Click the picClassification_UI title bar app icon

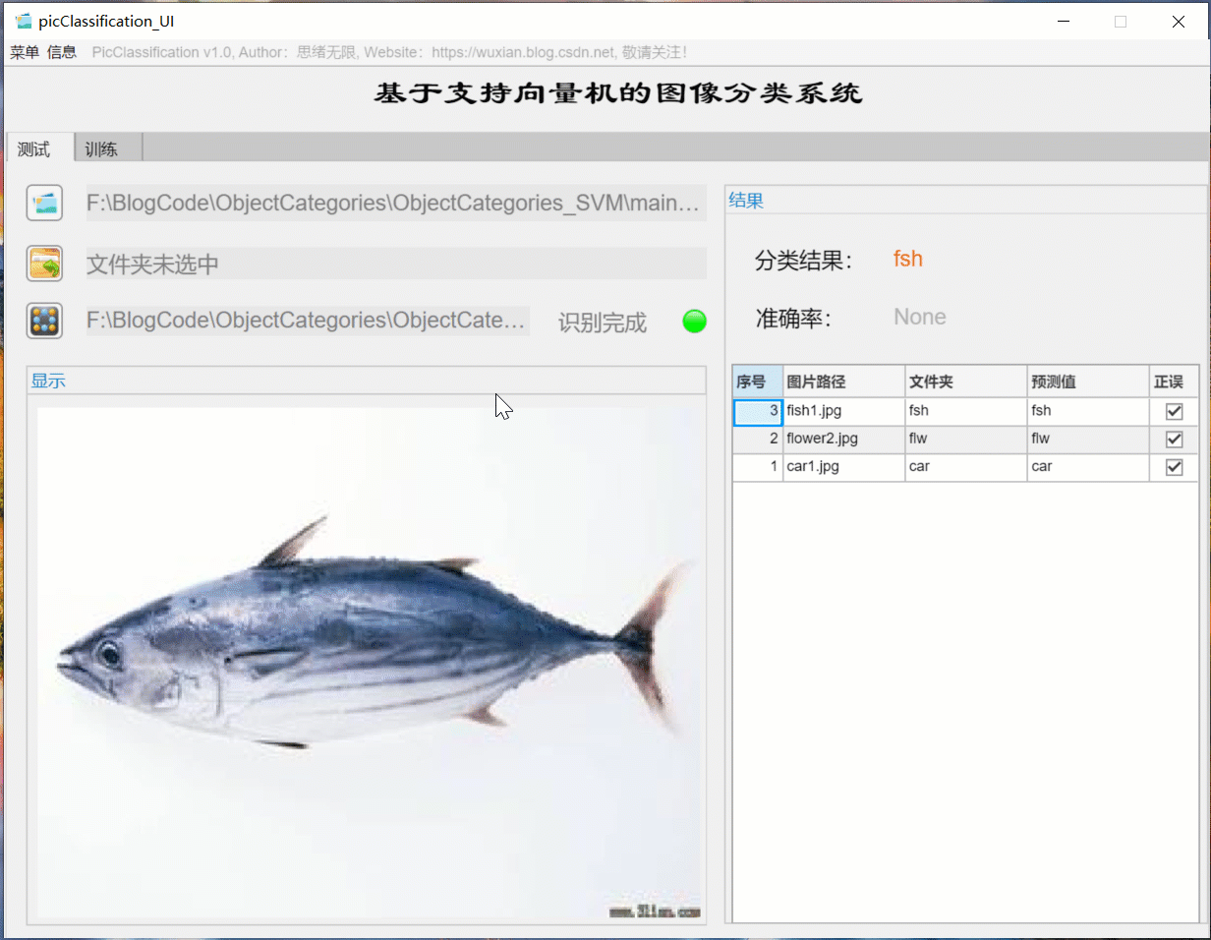(x=23, y=22)
